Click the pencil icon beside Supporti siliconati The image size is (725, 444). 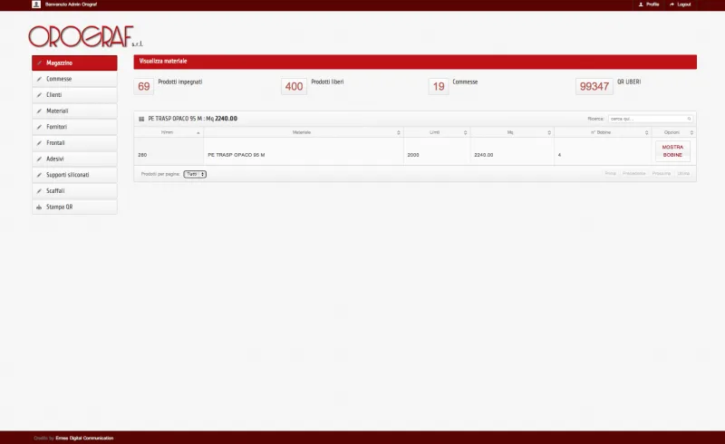[x=39, y=175]
